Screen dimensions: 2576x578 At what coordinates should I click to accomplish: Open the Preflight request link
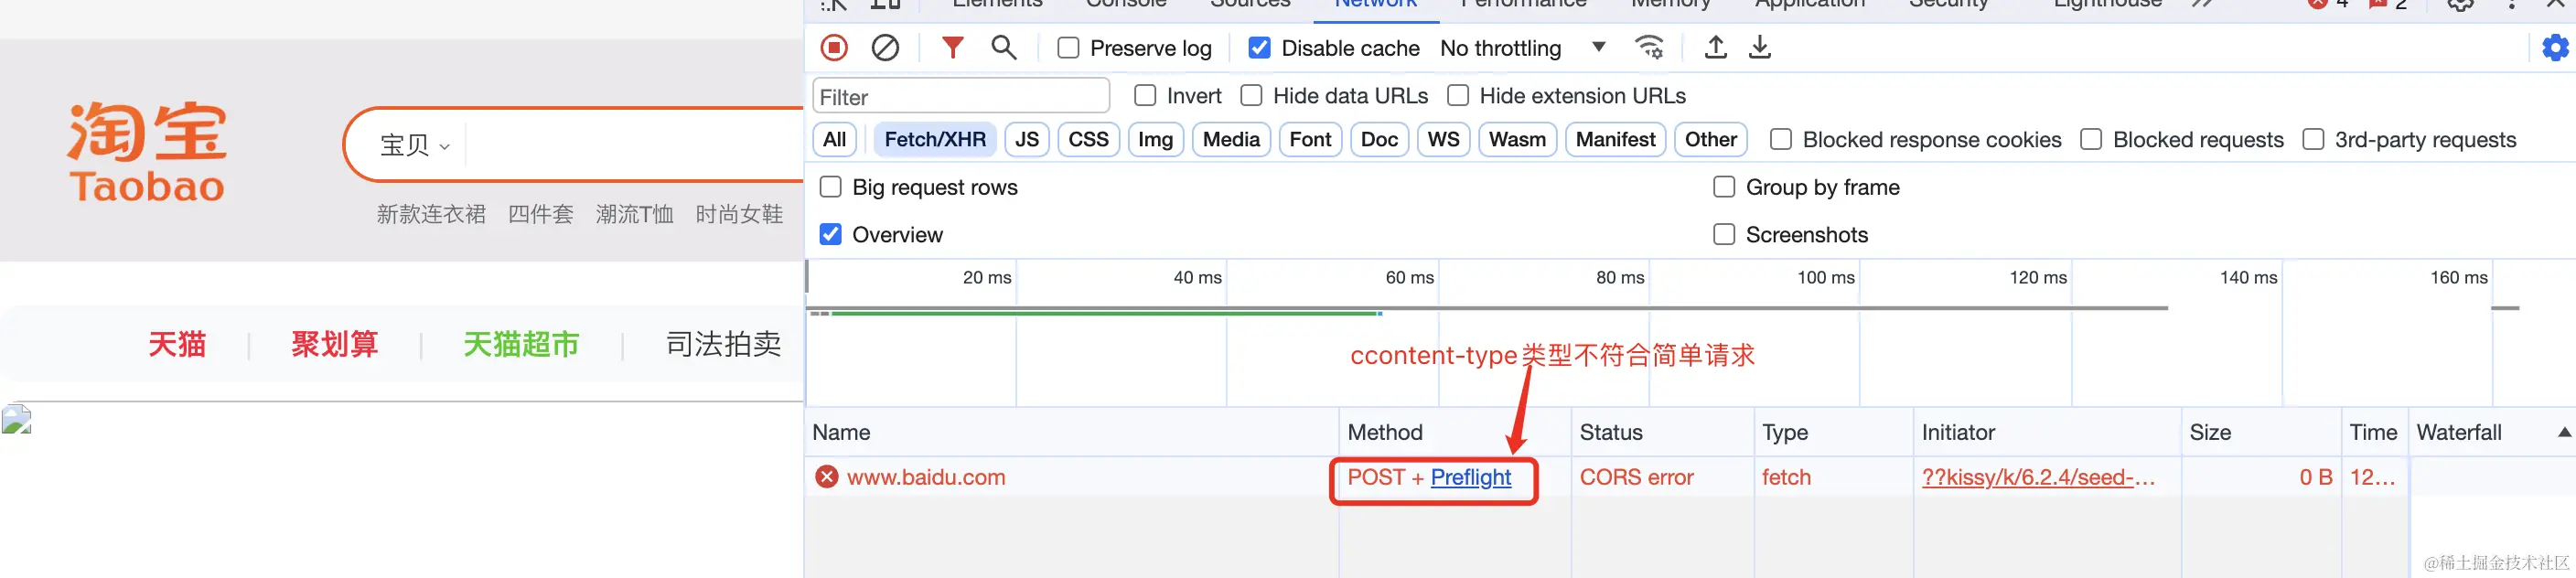tap(1470, 477)
